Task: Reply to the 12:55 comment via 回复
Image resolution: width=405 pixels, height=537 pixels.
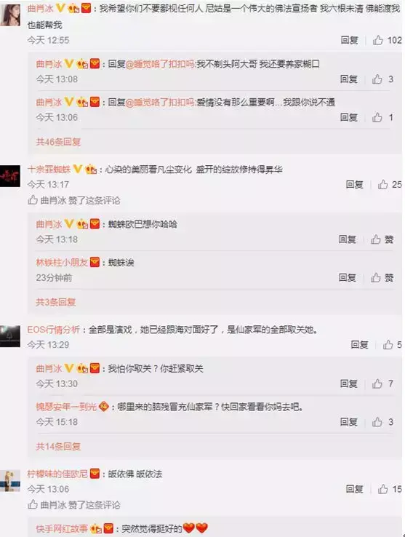Action: (x=349, y=40)
